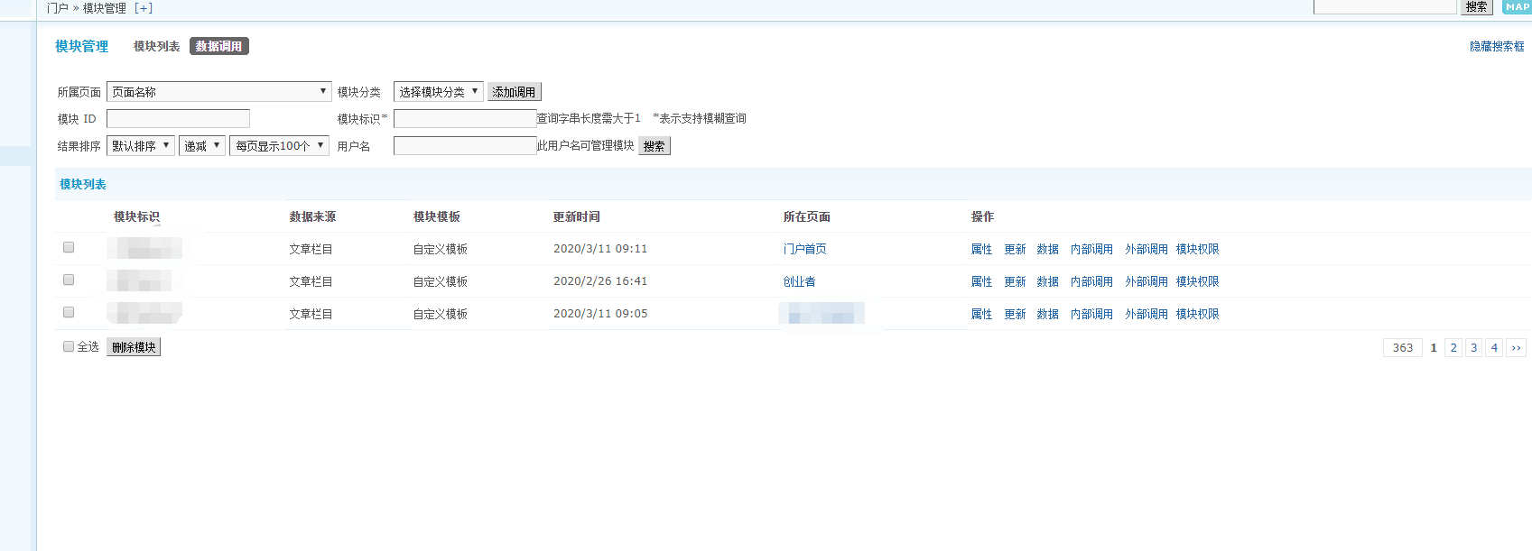Image resolution: width=1532 pixels, height=551 pixels.
Task: Open the 页面名称 page dropdown
Action: point(219,92)
